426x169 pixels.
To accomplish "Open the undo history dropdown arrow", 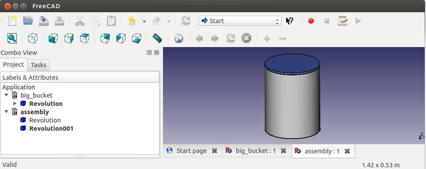I will pos(144,21).
